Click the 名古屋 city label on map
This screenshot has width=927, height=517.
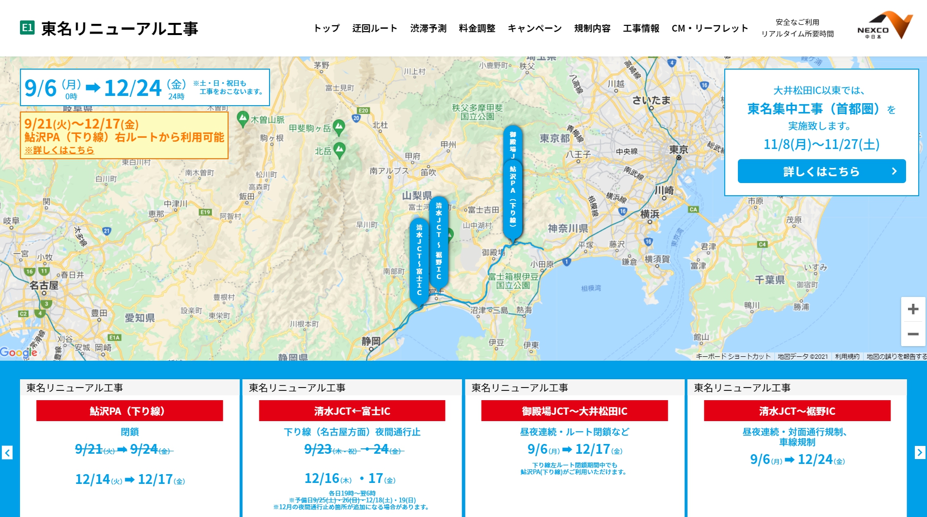(44, 285)
